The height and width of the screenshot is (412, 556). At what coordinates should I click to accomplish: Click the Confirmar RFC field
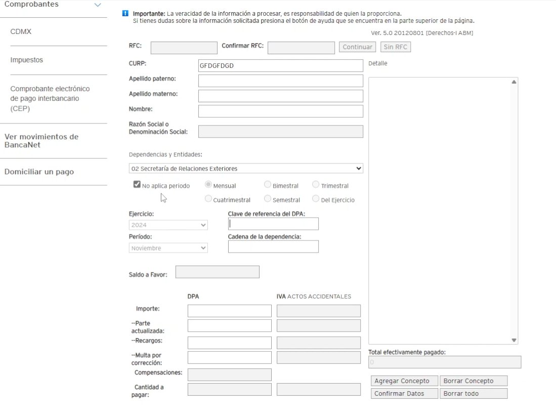(301, 48)
